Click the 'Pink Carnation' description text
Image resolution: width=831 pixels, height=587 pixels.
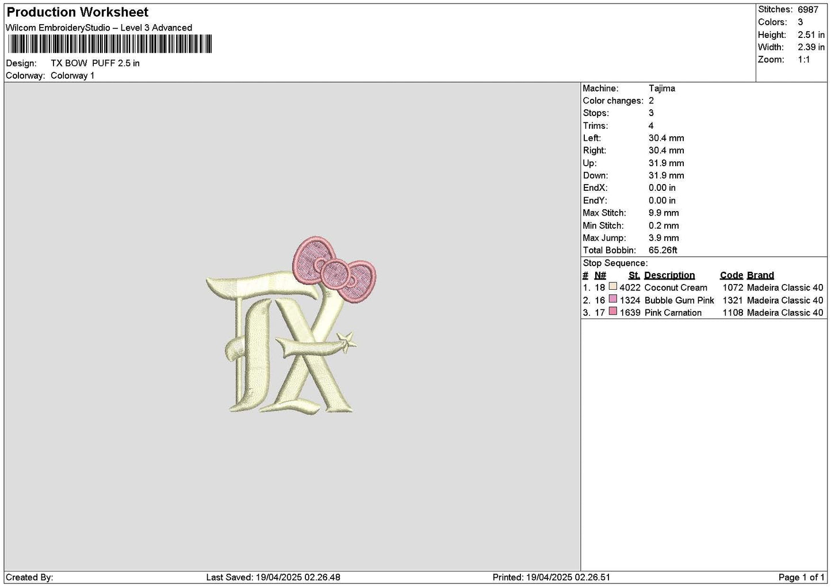click(x=673, y=313)
